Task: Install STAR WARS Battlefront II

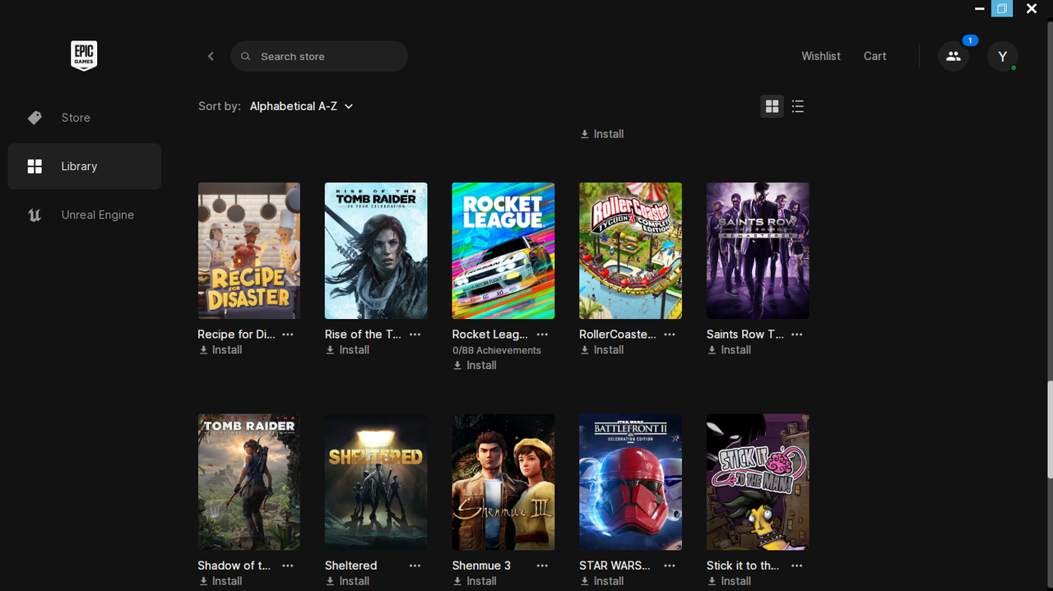Action: pos(602,581)
